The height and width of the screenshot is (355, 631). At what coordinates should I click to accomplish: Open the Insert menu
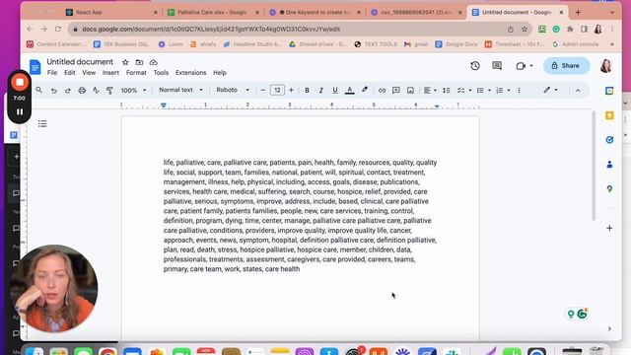click(x=110, y=73)
